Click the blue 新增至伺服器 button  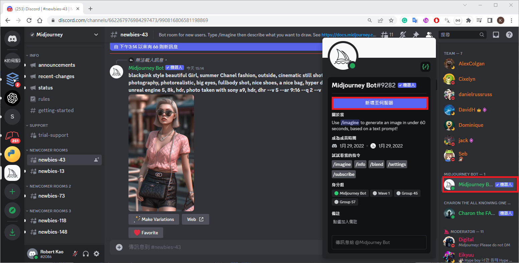[379, 103]
